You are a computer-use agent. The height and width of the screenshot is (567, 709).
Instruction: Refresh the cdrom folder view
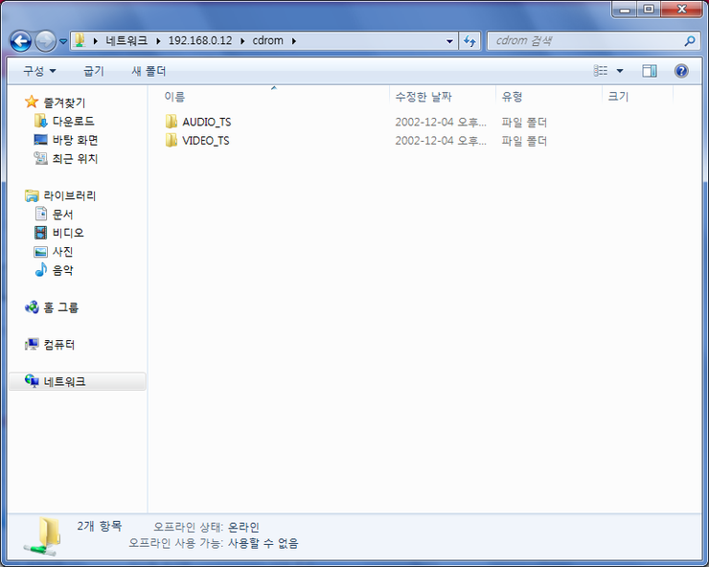(469, 41)
